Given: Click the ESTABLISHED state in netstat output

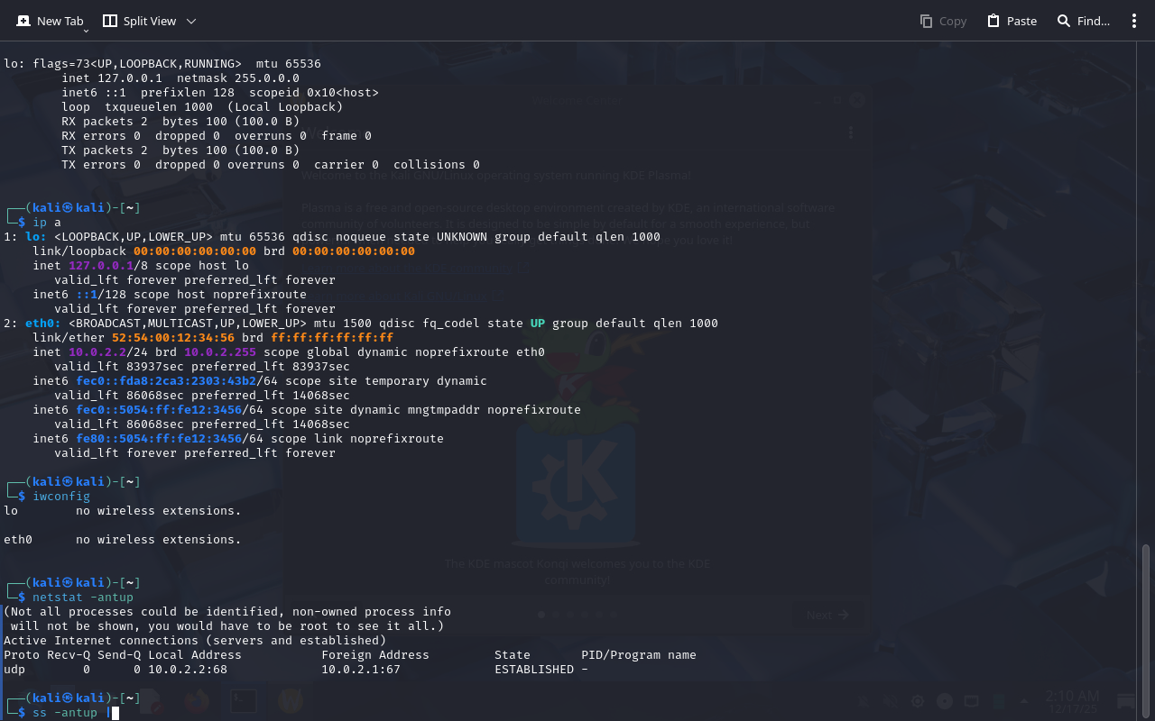Looking at the screenshot, I should point(534,670).
